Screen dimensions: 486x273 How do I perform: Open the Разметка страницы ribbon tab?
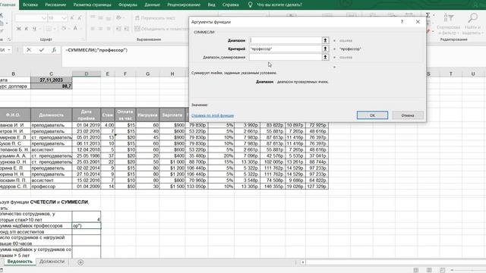pyautogui.click(x=92, y=5)
